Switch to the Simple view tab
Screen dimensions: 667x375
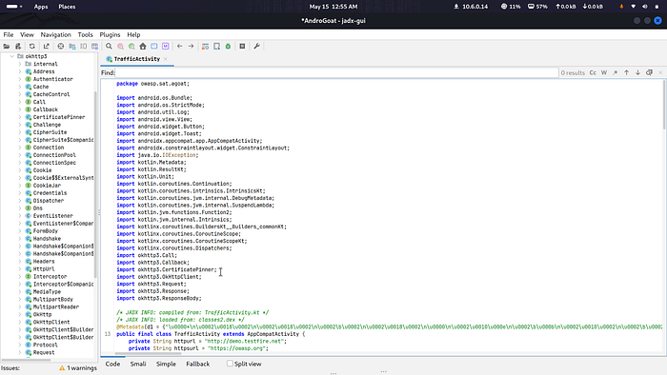pyautogui.click(x=166, y=364)
